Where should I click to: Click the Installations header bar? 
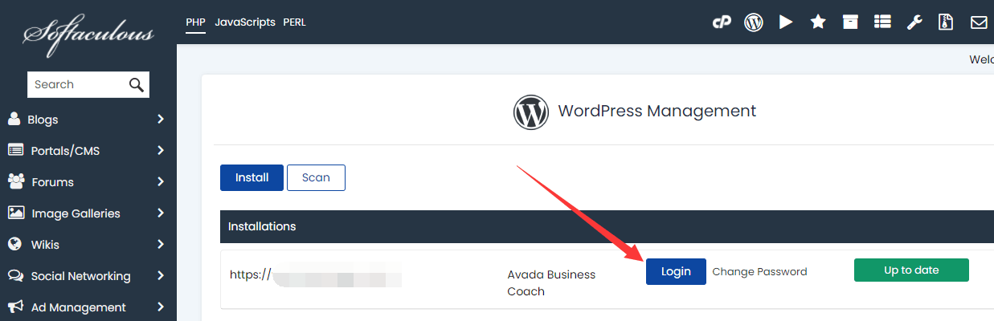click(x=607, y=226)
